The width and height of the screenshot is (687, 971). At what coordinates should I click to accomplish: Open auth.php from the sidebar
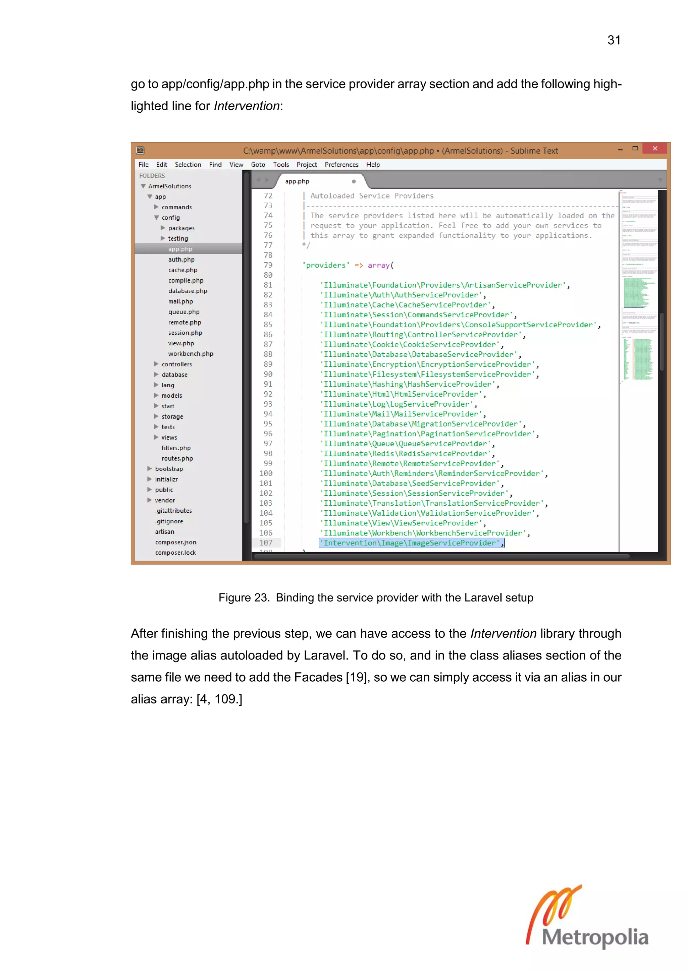[181, 260]
